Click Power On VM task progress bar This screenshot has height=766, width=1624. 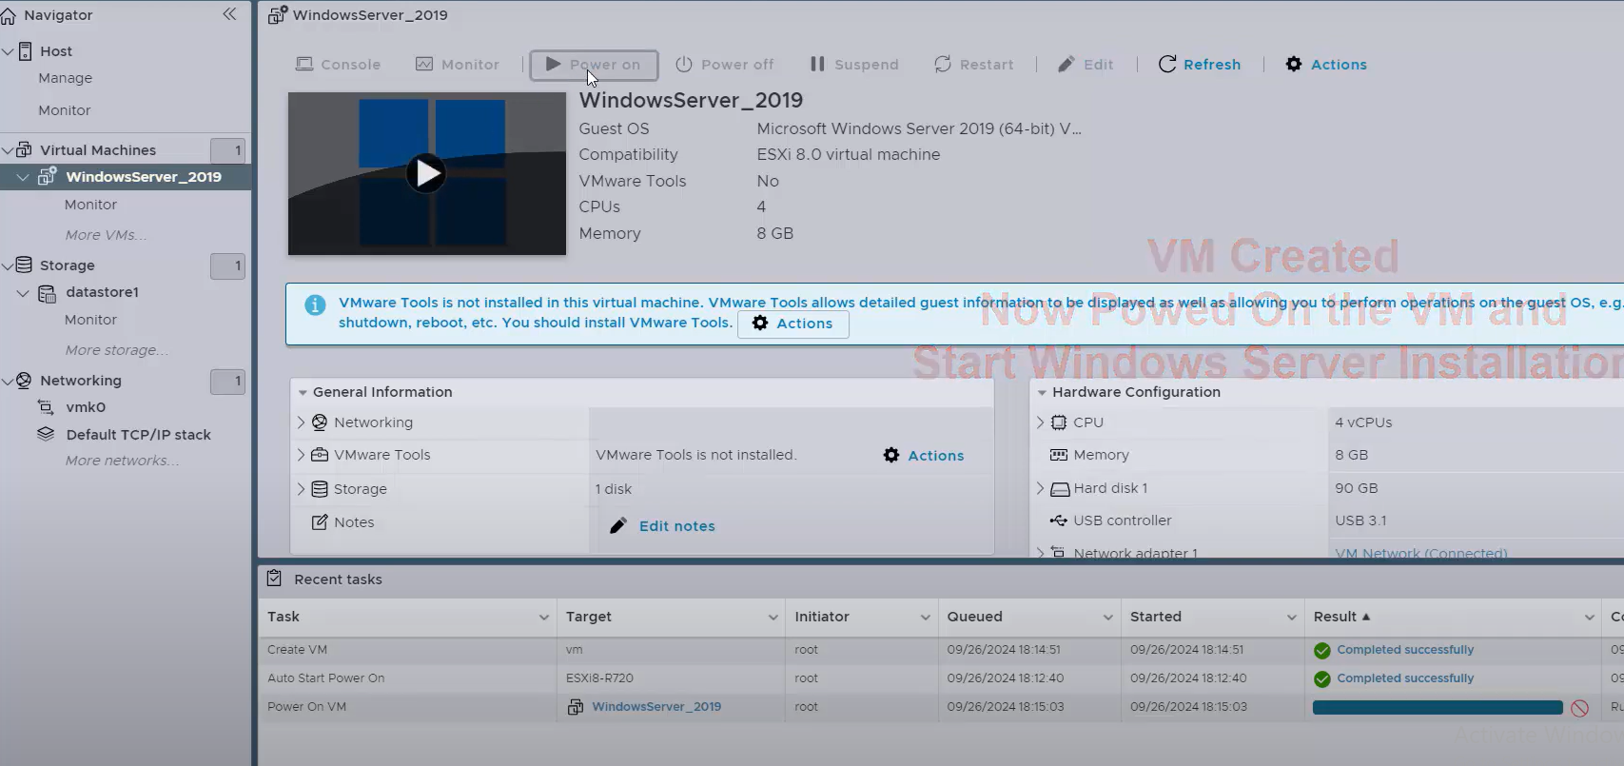pos(1438,707)
